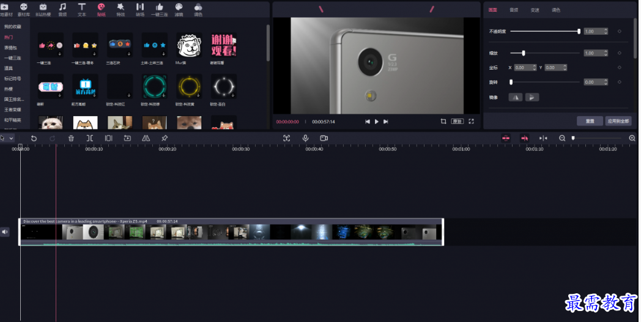Open the 文本 text tab

[x=82, y=9]
